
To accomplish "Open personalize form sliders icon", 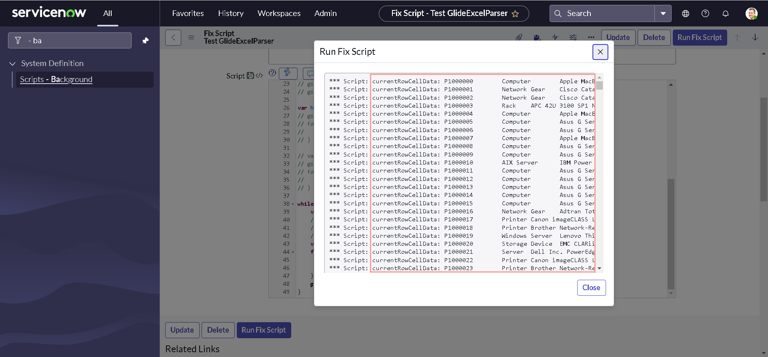I will coord(573,38).
